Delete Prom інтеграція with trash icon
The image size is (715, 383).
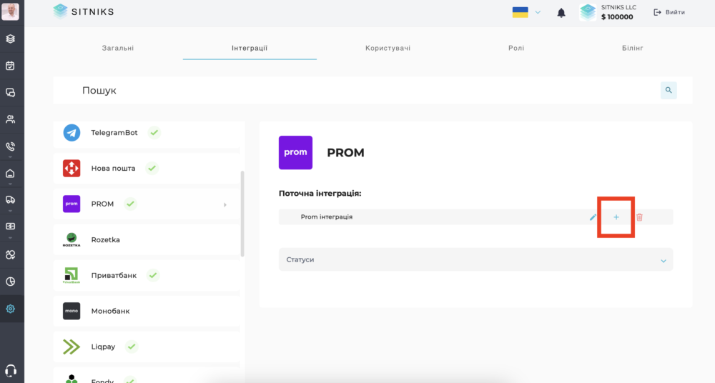coord(639,217)
